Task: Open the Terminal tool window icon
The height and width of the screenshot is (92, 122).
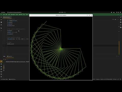Action: tap(1, 72)
